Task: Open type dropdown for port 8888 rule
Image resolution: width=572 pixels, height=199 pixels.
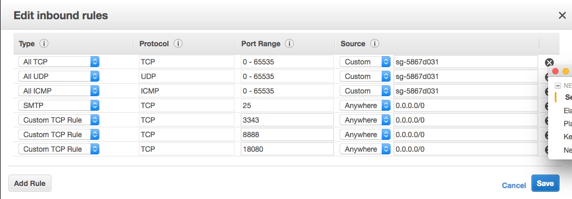Action: point(59,135)
